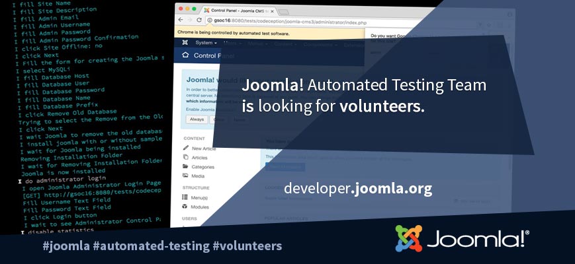This screenshot has height=264, width=575.
Task: Click the green maximize button in Chrome
Action: pos(194,9)
